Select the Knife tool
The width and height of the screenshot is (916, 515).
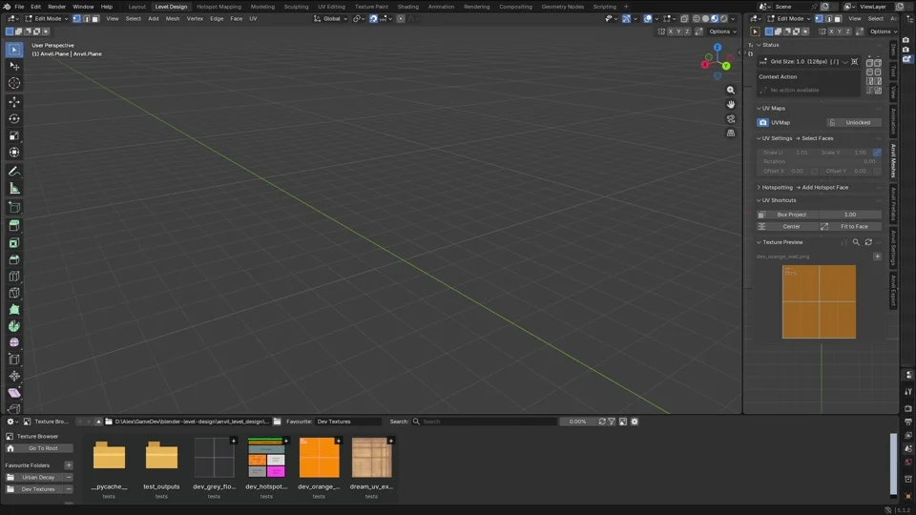point(14,293)
